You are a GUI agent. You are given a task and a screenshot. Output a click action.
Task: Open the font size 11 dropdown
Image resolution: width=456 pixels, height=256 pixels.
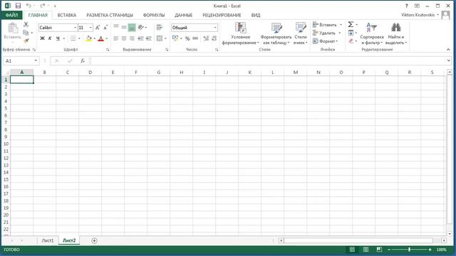90,28
